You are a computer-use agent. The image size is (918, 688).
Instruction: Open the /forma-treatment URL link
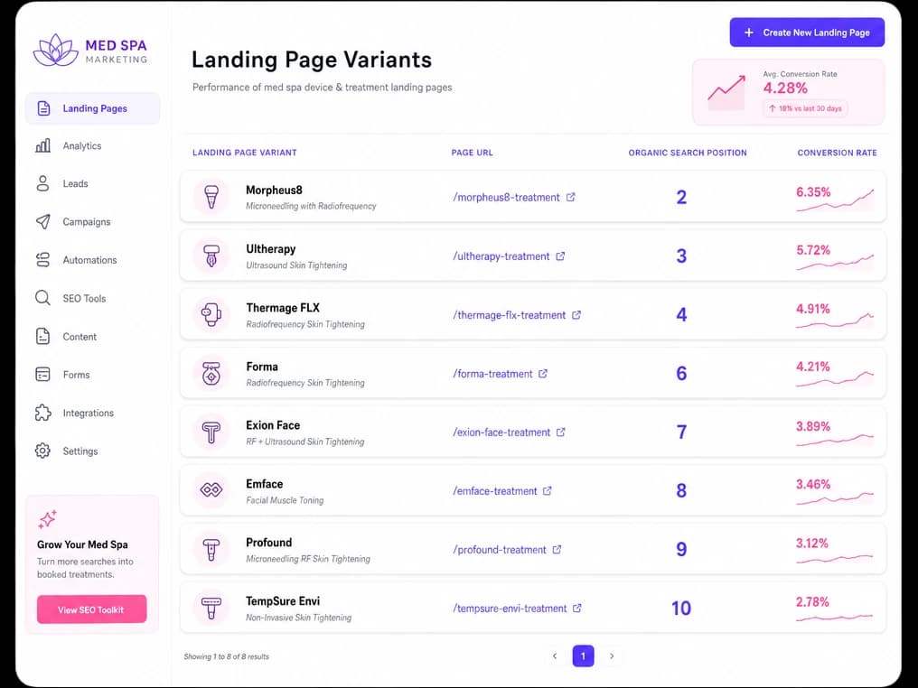click(492, 374)
